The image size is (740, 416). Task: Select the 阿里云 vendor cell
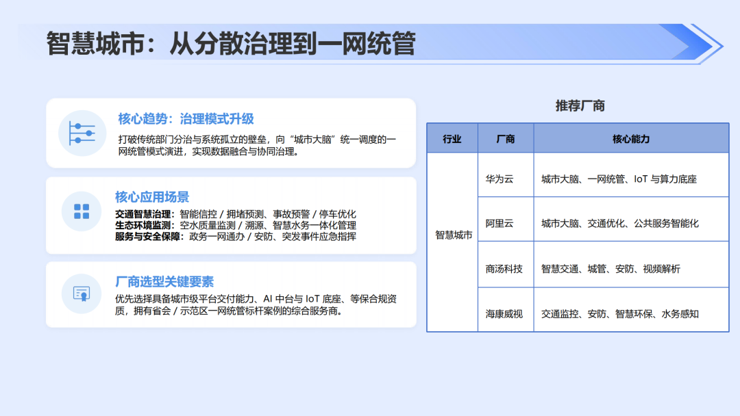tap(506, 219)
